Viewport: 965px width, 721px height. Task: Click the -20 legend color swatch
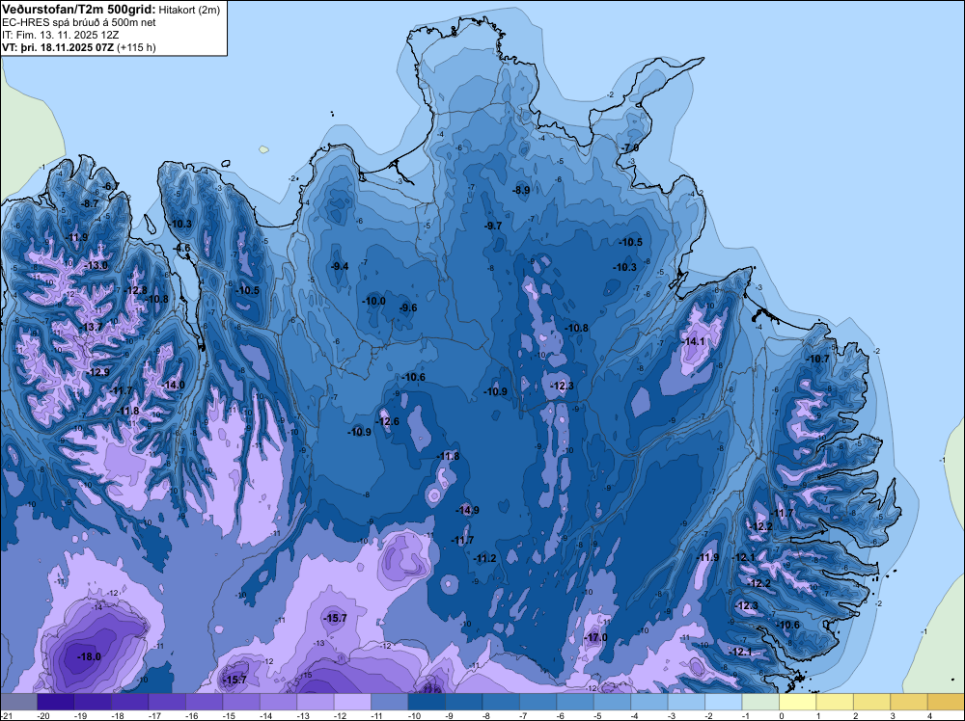56,702
